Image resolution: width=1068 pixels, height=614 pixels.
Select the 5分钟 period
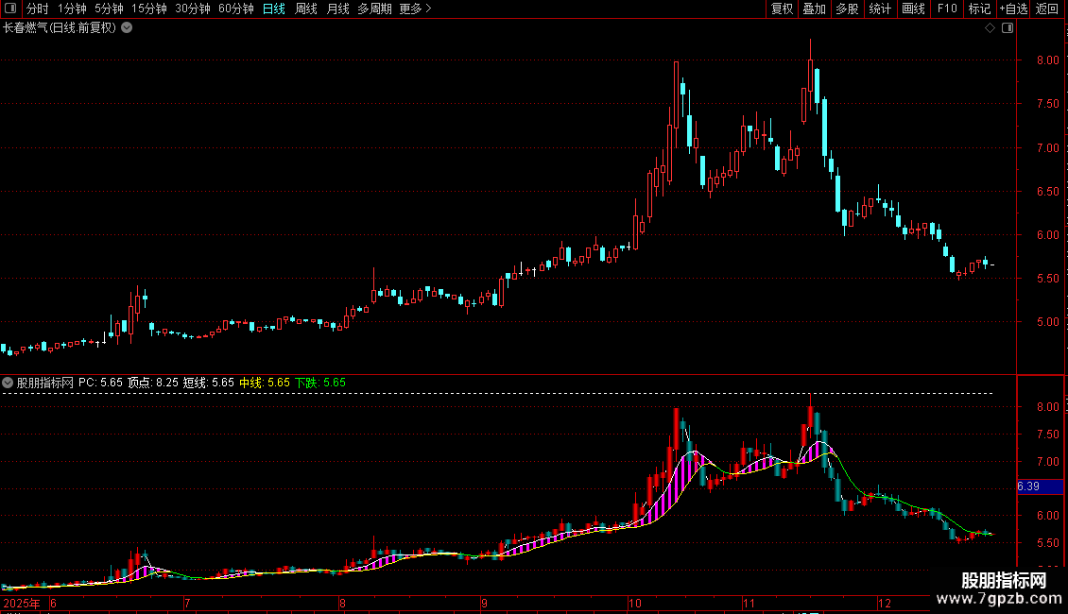[x=109, y=9]
